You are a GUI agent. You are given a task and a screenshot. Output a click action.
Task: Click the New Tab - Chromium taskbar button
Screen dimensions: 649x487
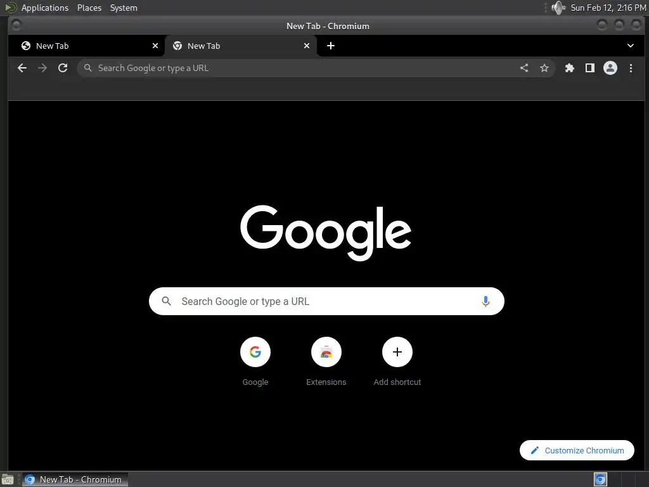[75, 479]
